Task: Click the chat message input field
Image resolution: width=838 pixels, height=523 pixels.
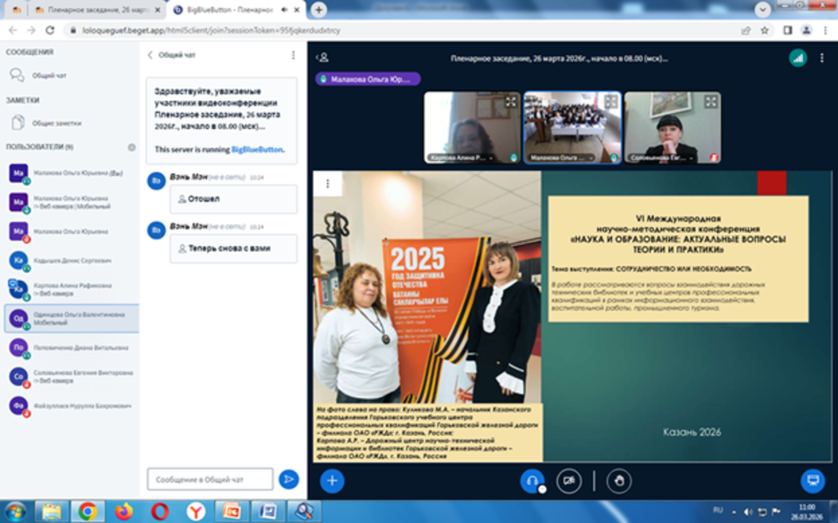Action: coord(209,479)
